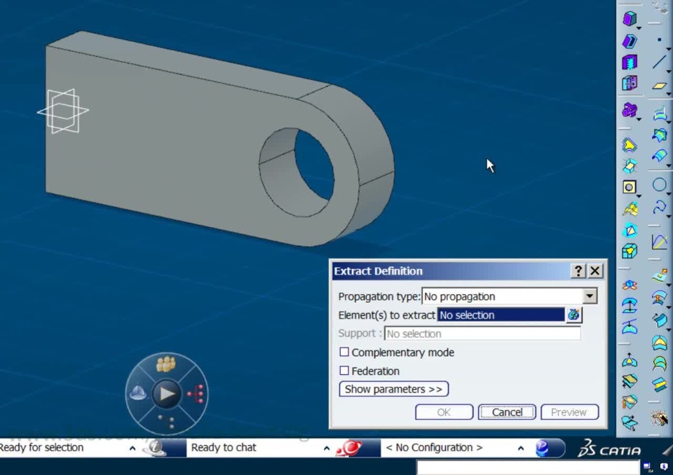673x475 pixels.
Task: Click the Show parameters >> button
Action: 393,390
